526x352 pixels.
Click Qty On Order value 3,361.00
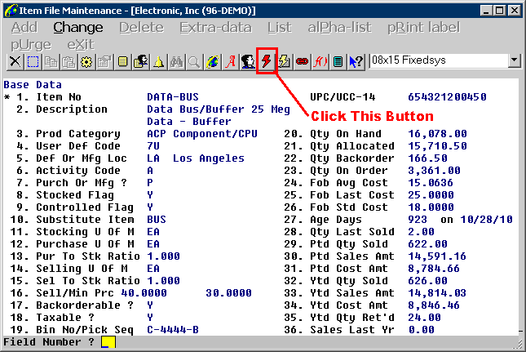point(434,171)
